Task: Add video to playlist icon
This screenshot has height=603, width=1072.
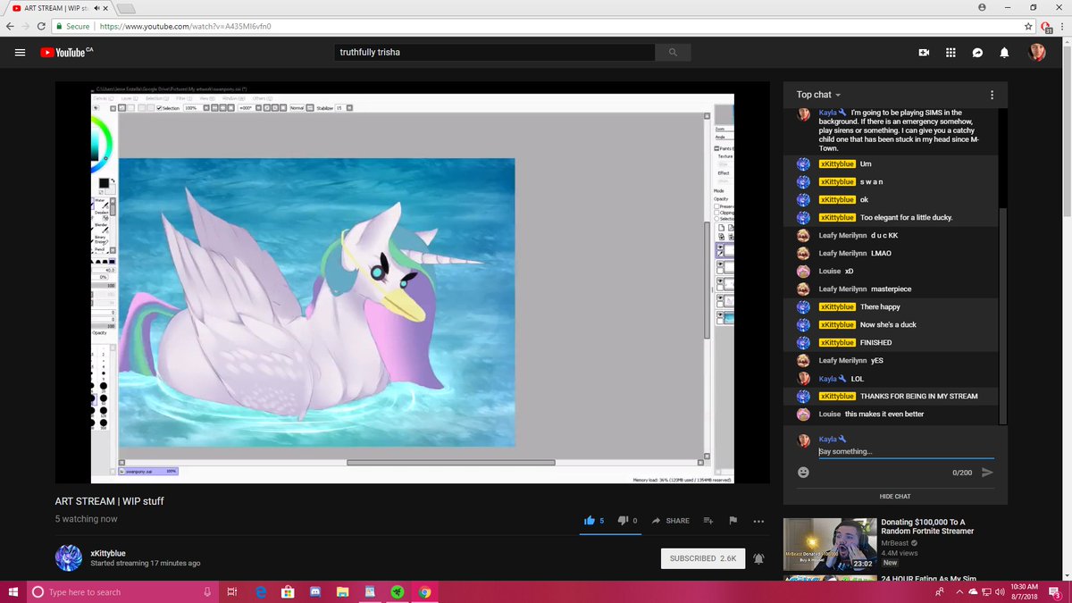Action: click(x=708, y=520)
